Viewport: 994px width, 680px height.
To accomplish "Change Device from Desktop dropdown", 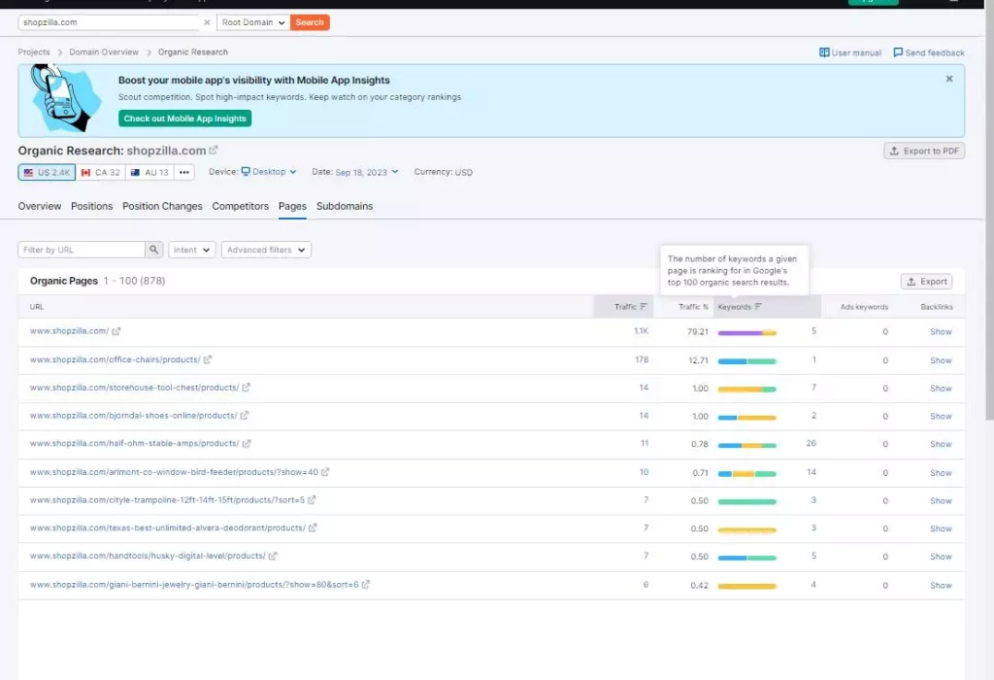I will pos(269,172).
